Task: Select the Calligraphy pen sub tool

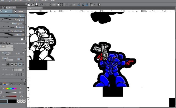Action: point(12,20)
